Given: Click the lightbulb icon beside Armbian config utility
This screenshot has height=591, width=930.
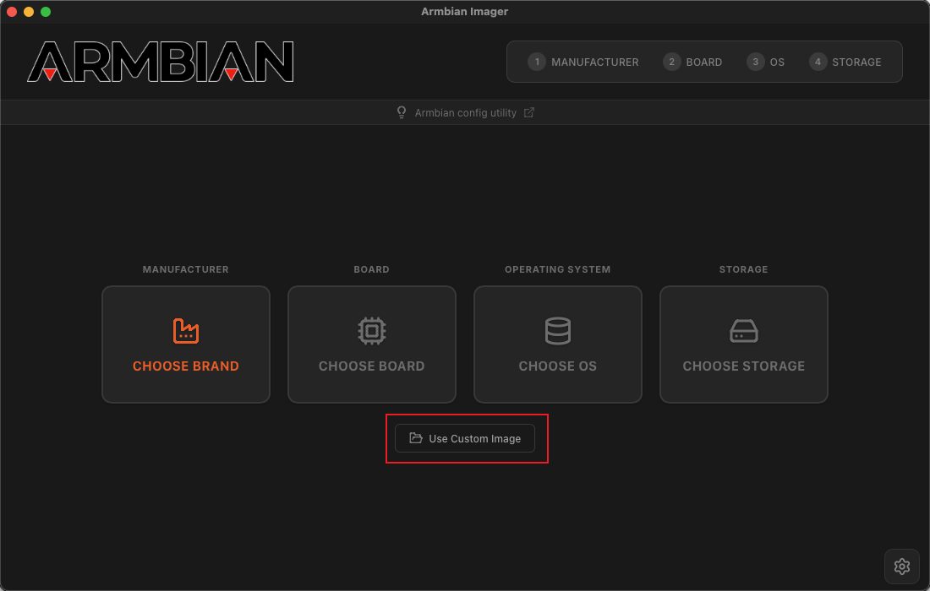Looking at the screenshot, I should [402, 112].
